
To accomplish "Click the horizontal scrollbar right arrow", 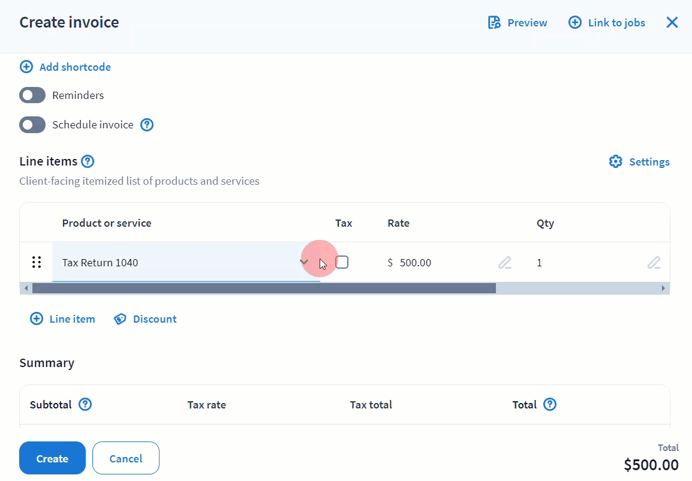I will 663,288.
